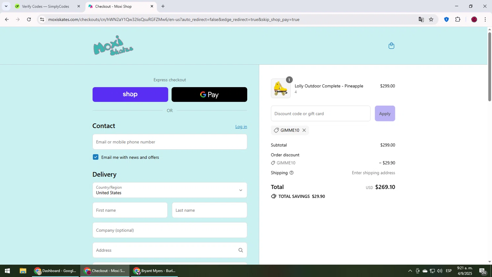Open Bryant Myers Chrome taskbar window
Image resolution: width=492 pixels, height=277 pixels.
[154, 271]
